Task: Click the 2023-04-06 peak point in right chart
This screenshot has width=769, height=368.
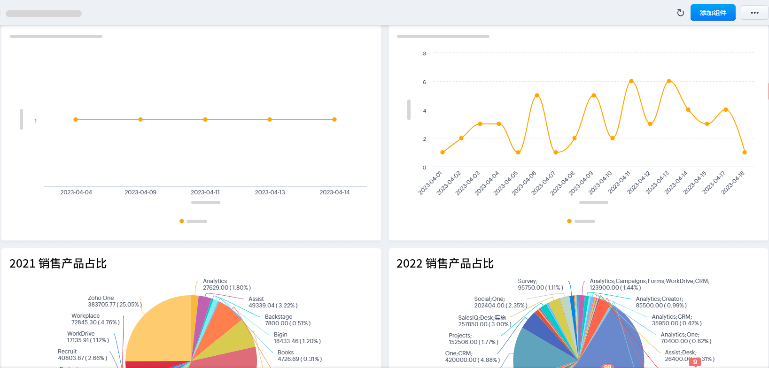Action: click(537, 95)
